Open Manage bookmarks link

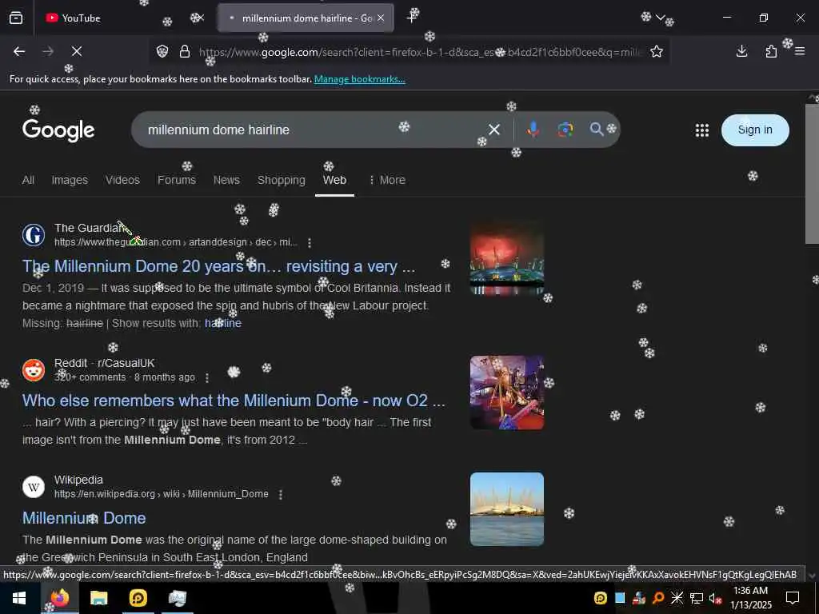(x=359, y=79)
